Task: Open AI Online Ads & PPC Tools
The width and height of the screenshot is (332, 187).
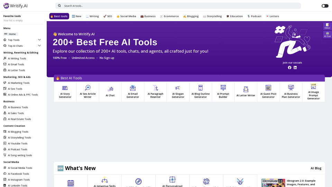Action: pos(20,95)
